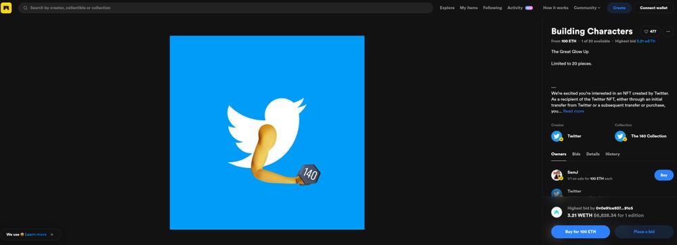View Twitter owner avatar in owners list
Screen dimensions: 677x245
557,193
